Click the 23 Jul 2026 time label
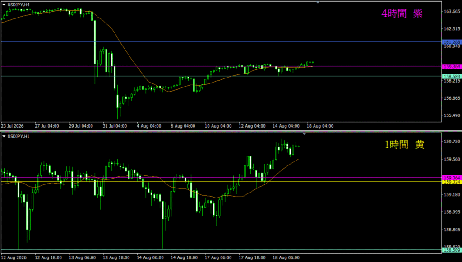Image resolution: width=462 pixels, height=262 pixels. (13, 126)
